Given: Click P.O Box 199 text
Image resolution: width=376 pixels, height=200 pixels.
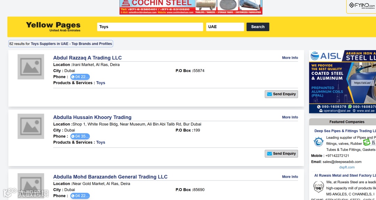Looking at the screenshot, I should point(188,130).
